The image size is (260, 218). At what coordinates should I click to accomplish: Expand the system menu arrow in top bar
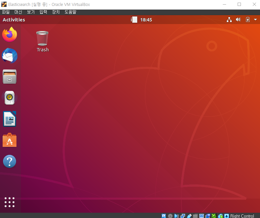click(x=255, y=19)
